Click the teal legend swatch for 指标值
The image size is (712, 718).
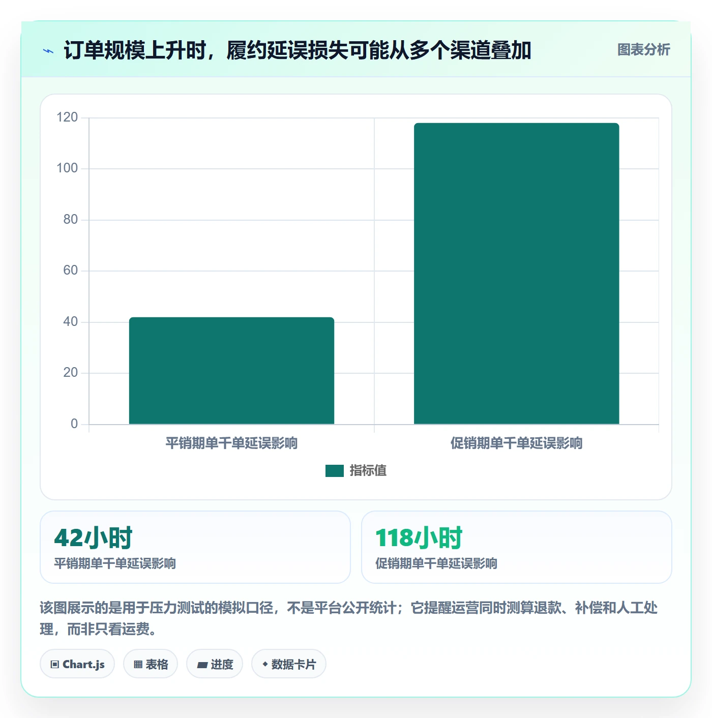pyautogui.click(x=335, y=471)
